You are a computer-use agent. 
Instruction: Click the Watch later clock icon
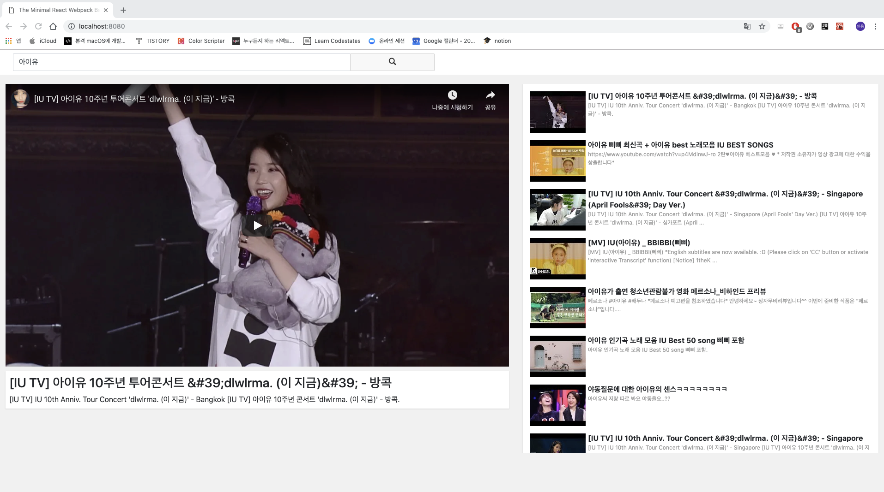click(x=452, y=95)
